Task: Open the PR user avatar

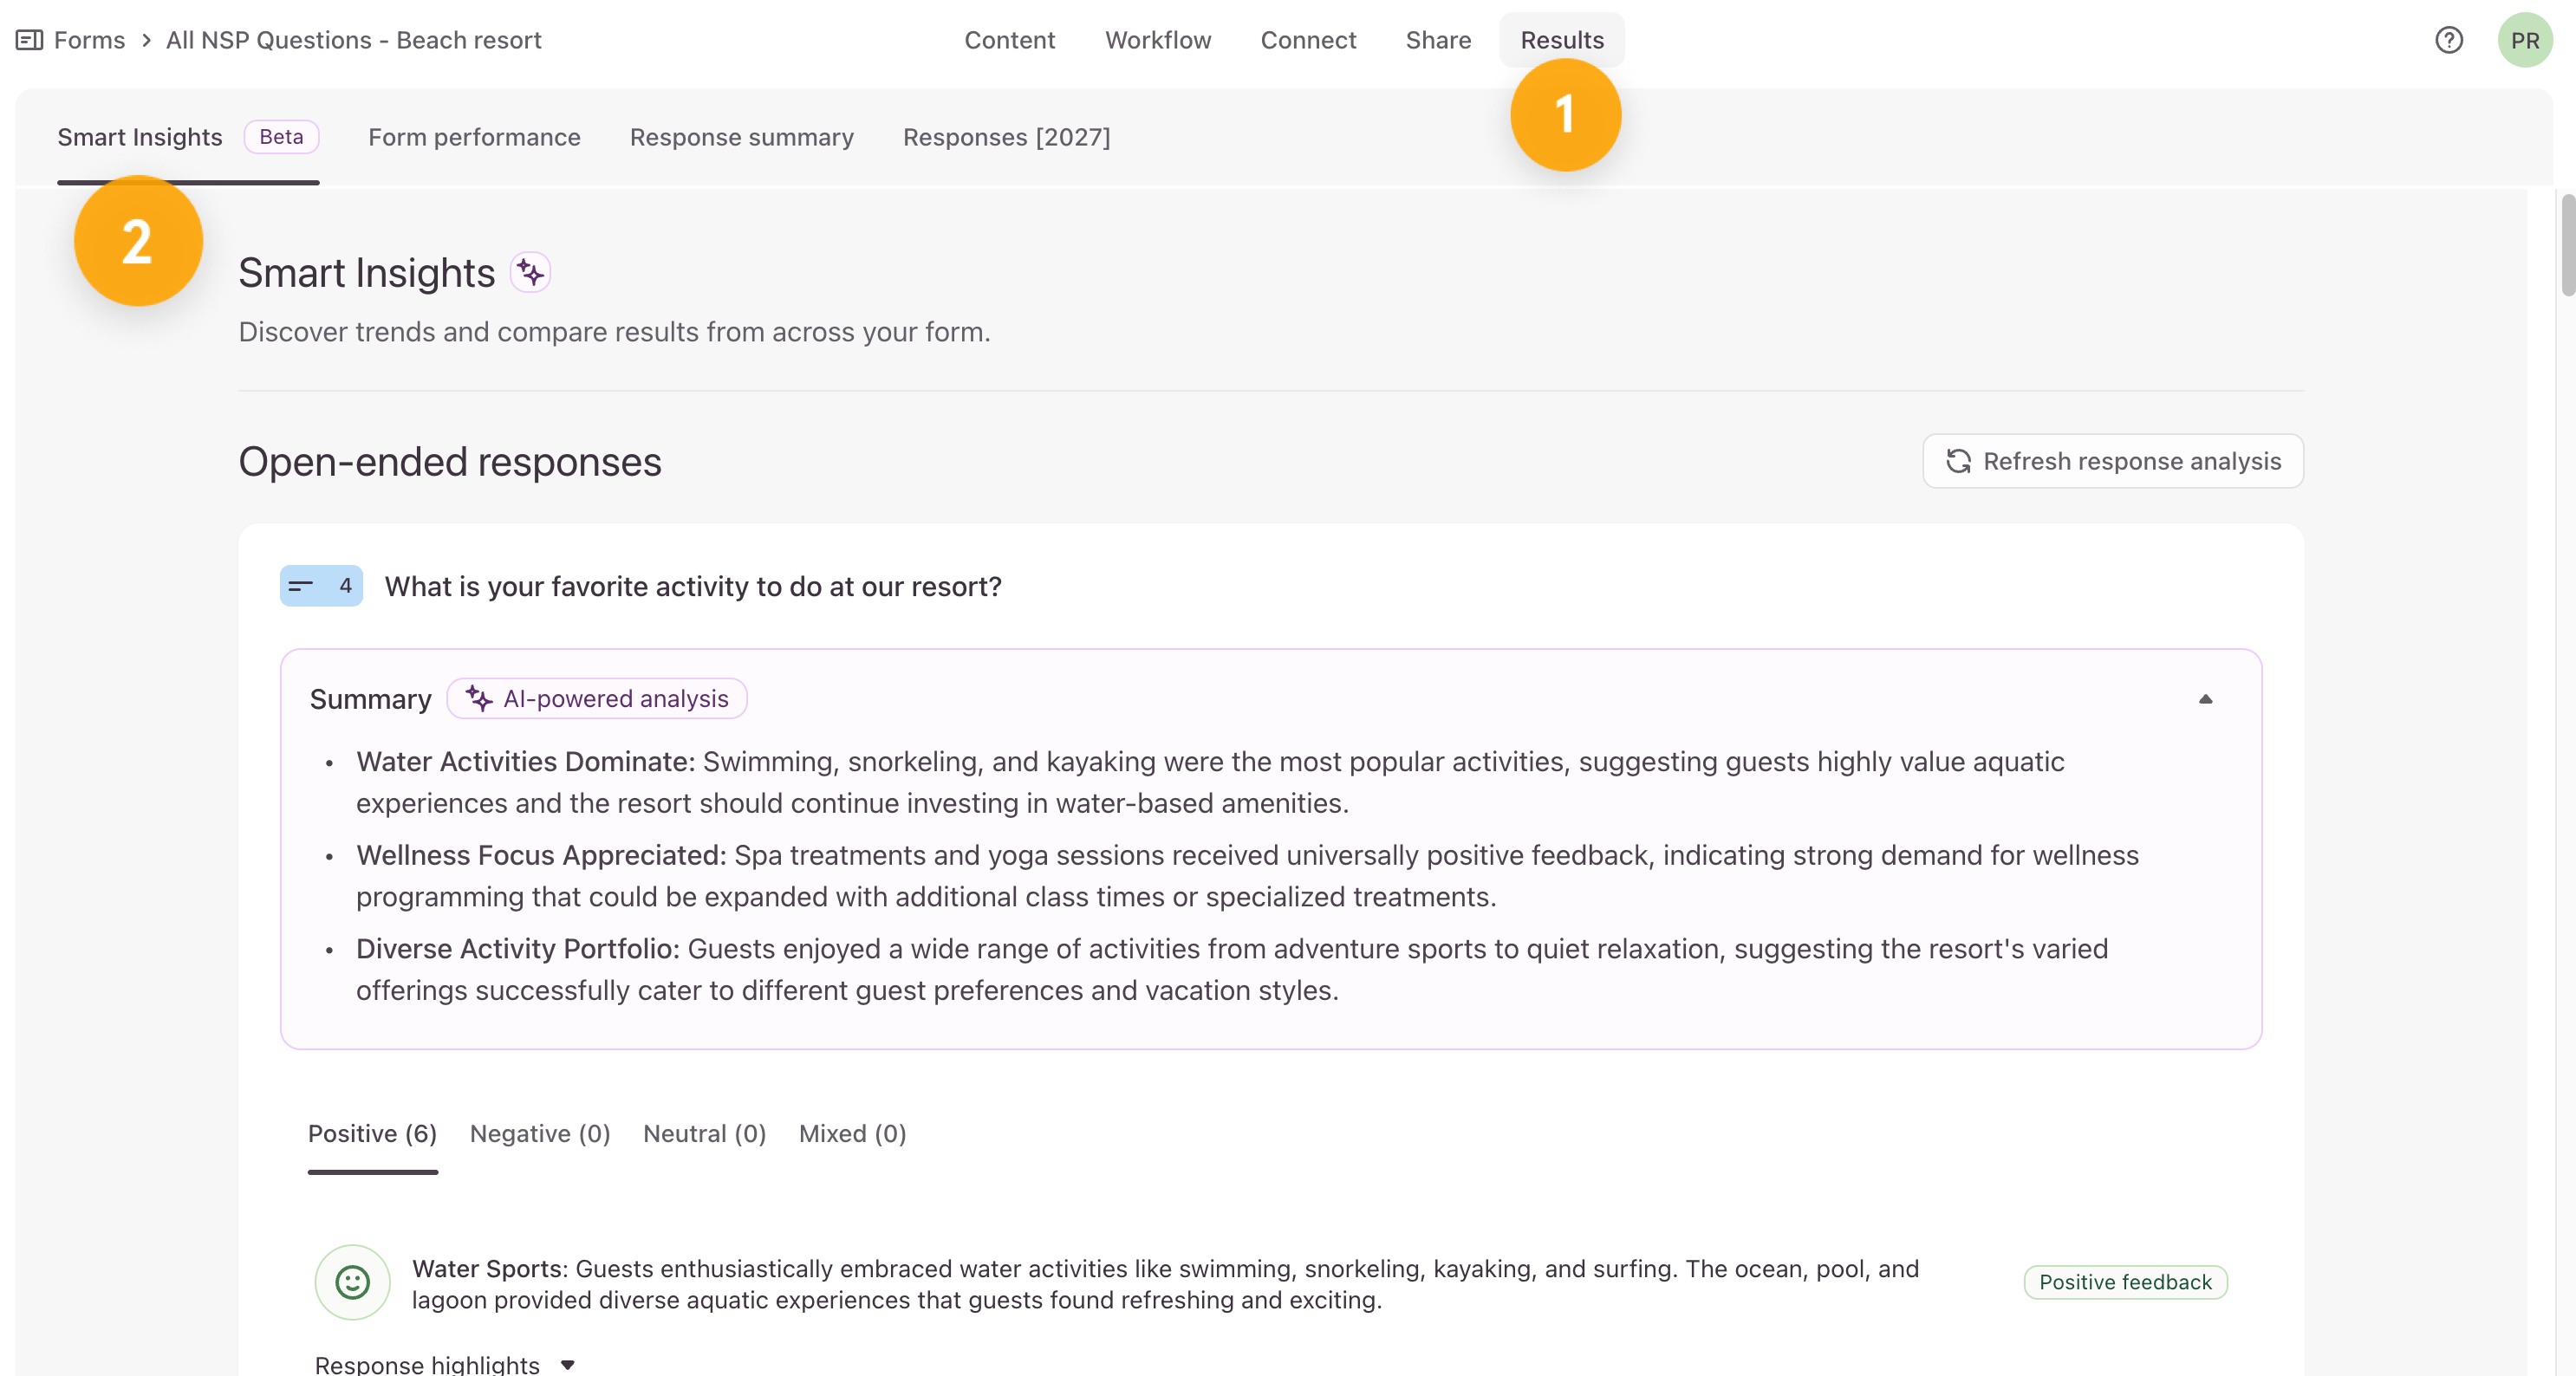Action: [x=2524, y=40]
